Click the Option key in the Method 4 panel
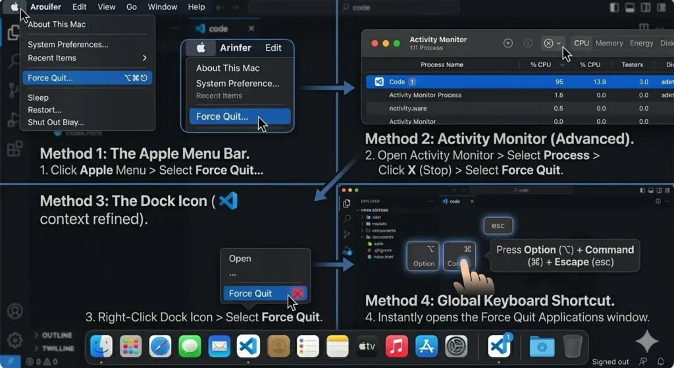Image resolution: width=674 pixels, height=368 pixels. coord(423,256)
